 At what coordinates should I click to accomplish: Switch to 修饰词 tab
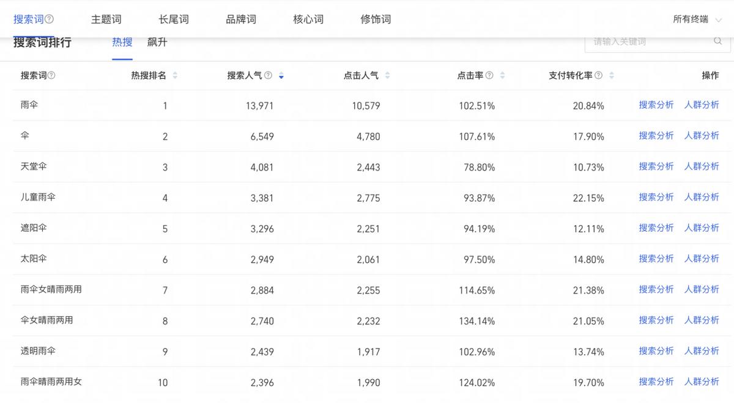tap(376, 19)
